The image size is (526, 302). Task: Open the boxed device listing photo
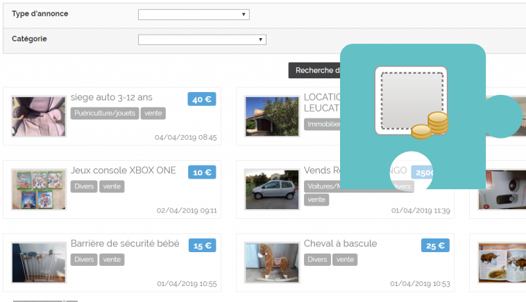click(x=502, y=190)
